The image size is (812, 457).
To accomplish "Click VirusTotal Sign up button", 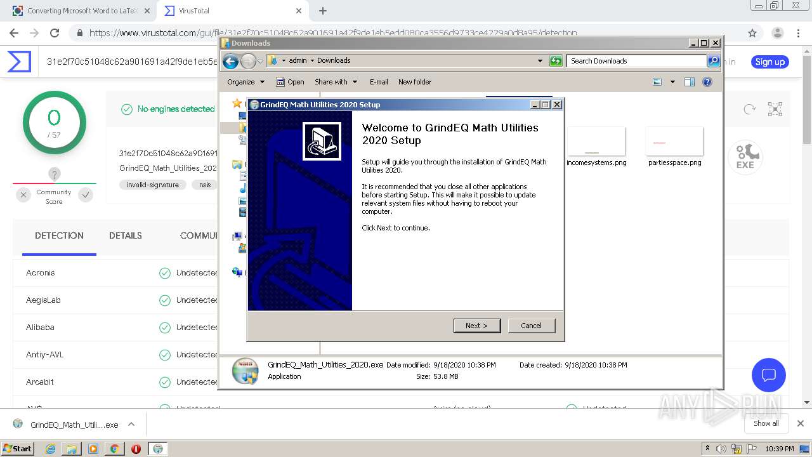I will (770, 62).
